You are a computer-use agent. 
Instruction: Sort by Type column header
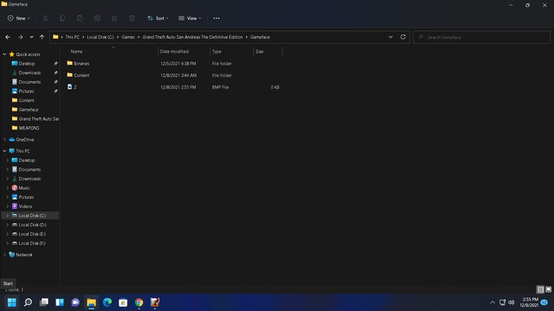point(217,51)
